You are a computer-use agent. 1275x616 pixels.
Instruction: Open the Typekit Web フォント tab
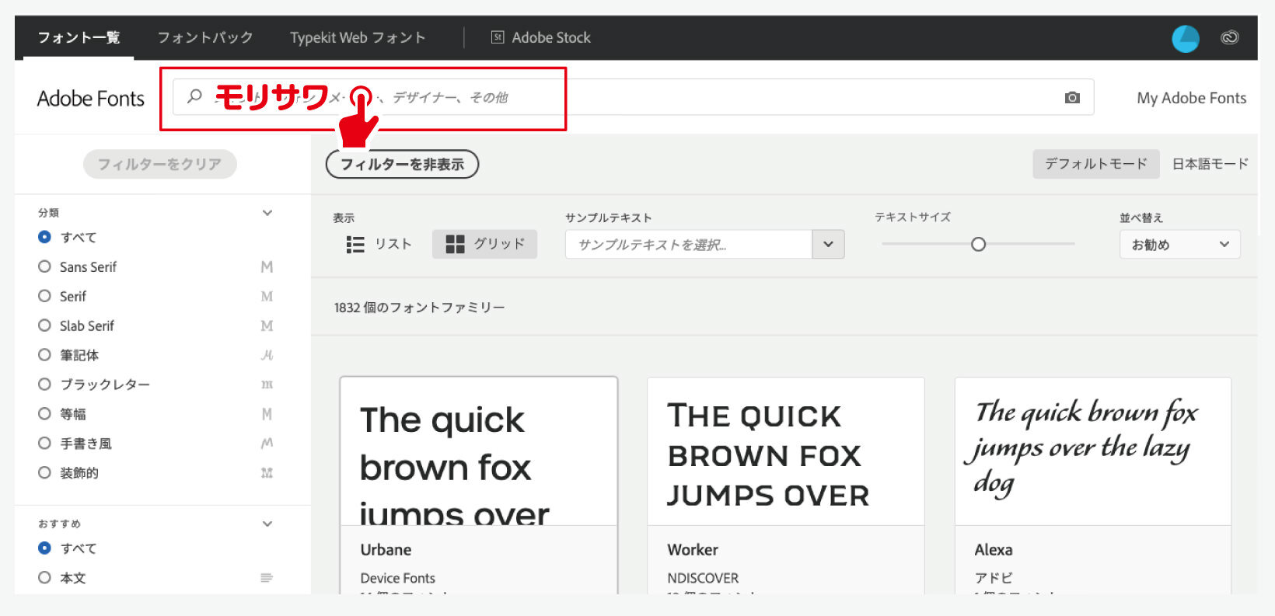click(x=358, y=37)
